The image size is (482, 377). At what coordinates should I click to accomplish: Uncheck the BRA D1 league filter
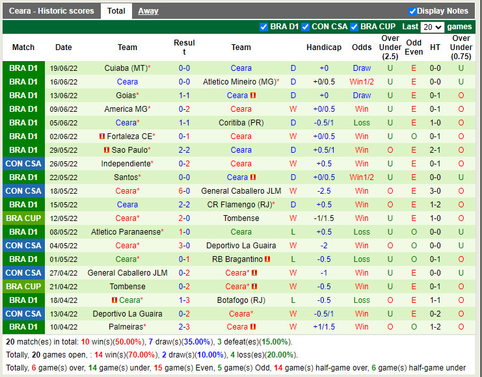(x=263, y=27)
